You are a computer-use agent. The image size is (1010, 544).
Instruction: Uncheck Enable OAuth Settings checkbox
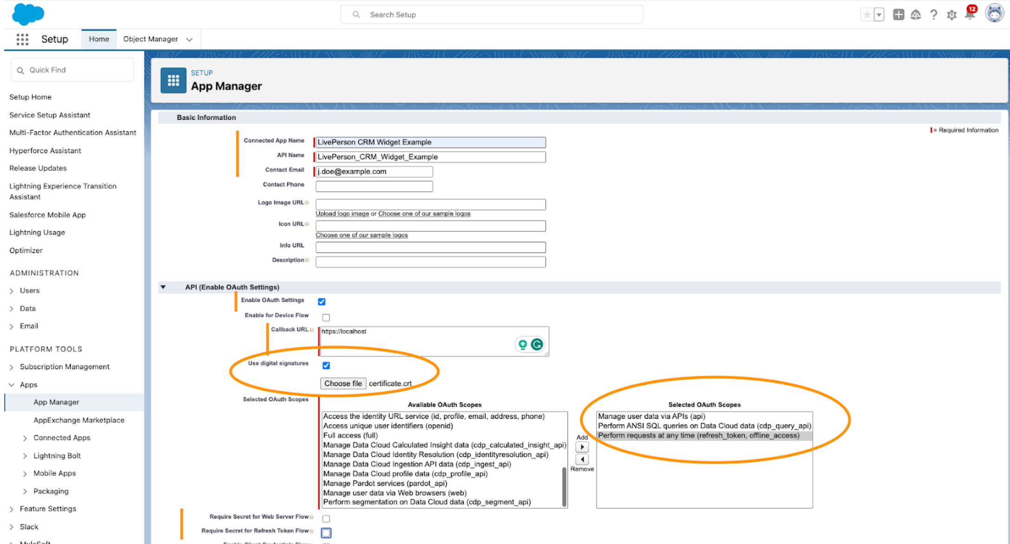(x=321, y=302)
